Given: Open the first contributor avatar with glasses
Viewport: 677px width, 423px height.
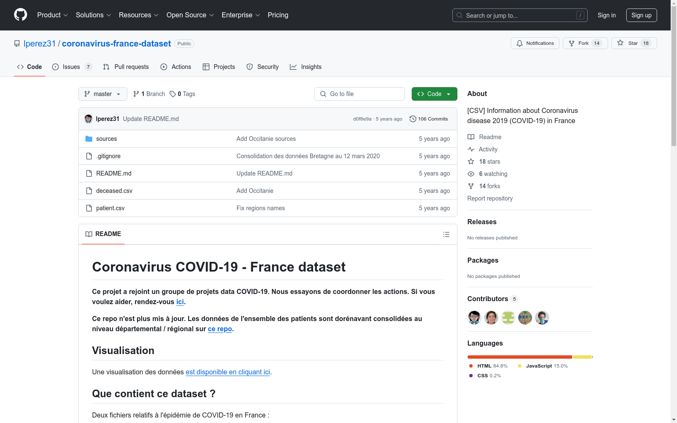Looking at the screenshot, I should (474, 318).
